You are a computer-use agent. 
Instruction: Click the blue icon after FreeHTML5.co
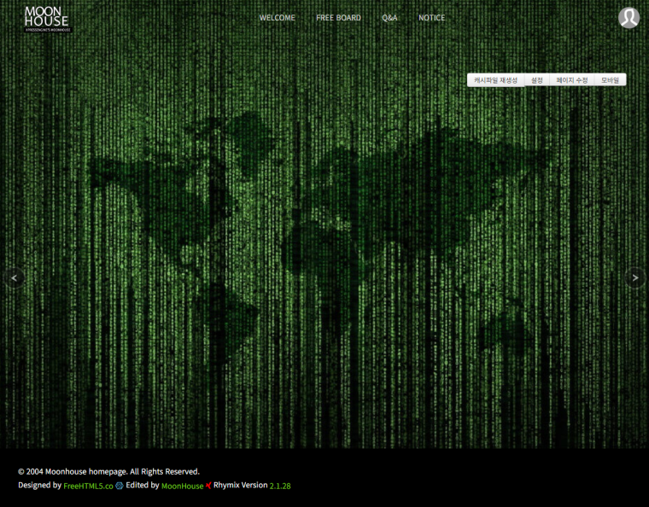[x=120, y=486]
